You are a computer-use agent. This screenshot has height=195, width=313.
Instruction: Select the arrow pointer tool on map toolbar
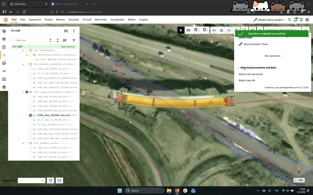[181, 30]
